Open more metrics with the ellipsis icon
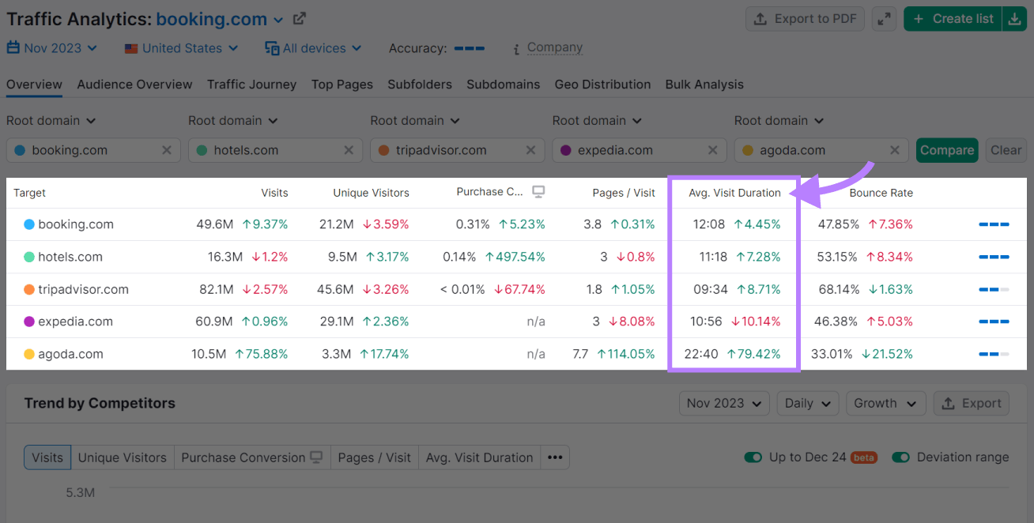1034x523 pixels. tap(555, 457)
